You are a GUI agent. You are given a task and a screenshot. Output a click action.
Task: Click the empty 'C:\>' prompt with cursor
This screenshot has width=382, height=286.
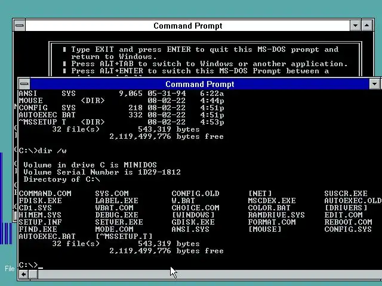[x=30, y=265]
